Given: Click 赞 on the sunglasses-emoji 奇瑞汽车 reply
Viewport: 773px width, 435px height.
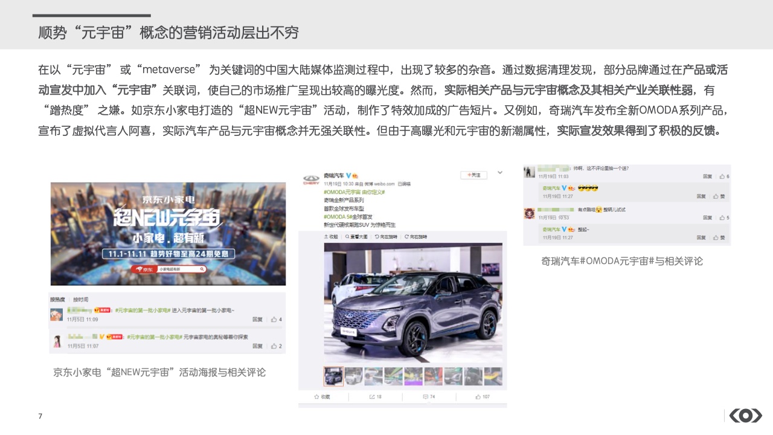Looking at the screenshot, I should (x=719, y=196).
